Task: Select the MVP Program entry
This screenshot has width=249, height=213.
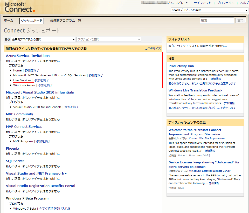Action: pyautogui.click(x=23, y=141)
